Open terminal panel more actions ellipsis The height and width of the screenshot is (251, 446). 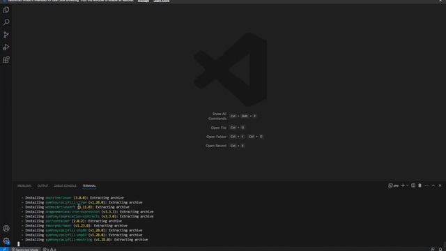pos(426,185)
